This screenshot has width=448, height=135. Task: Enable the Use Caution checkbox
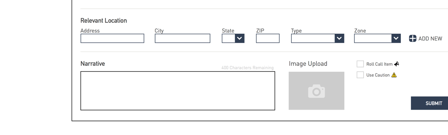click(360, 75)
